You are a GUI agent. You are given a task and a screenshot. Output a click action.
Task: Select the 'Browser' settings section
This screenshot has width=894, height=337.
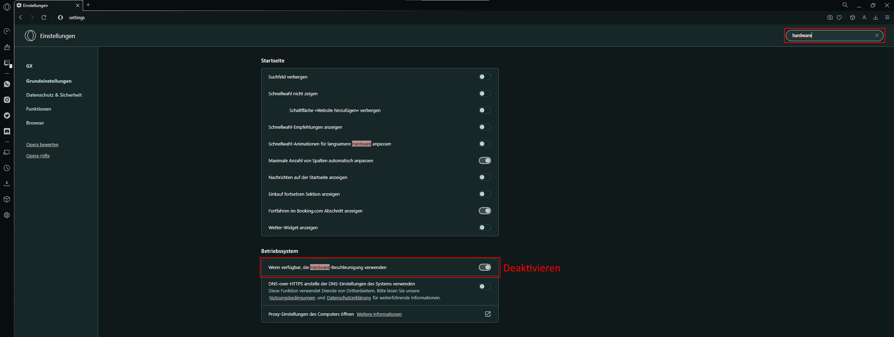[35, 122]
